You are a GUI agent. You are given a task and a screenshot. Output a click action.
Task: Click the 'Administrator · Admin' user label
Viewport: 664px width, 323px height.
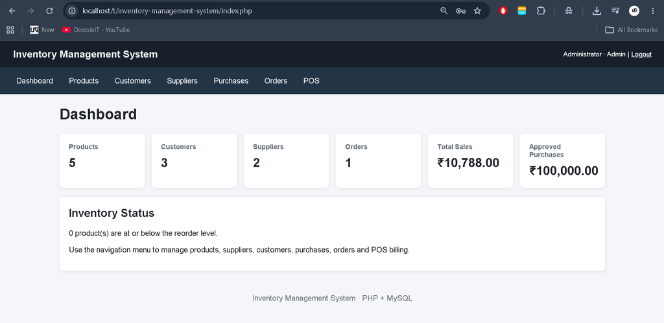[x=594, y=54]
